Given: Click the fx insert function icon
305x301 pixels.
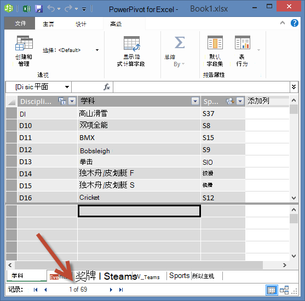Looking at the screenshot, I should click(x=107, y=87).
